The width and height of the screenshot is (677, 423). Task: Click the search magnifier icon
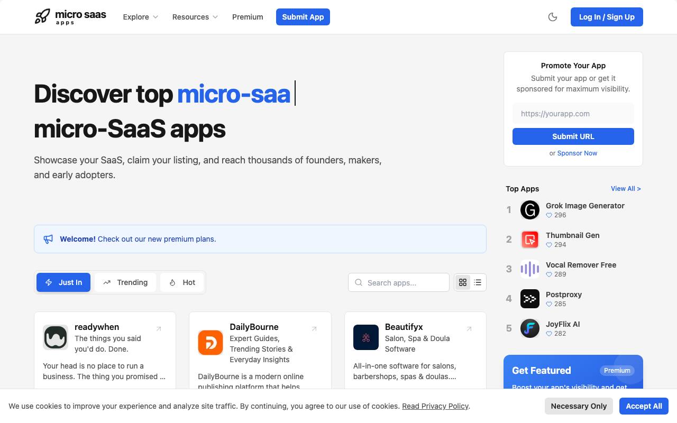pos(359,282)
